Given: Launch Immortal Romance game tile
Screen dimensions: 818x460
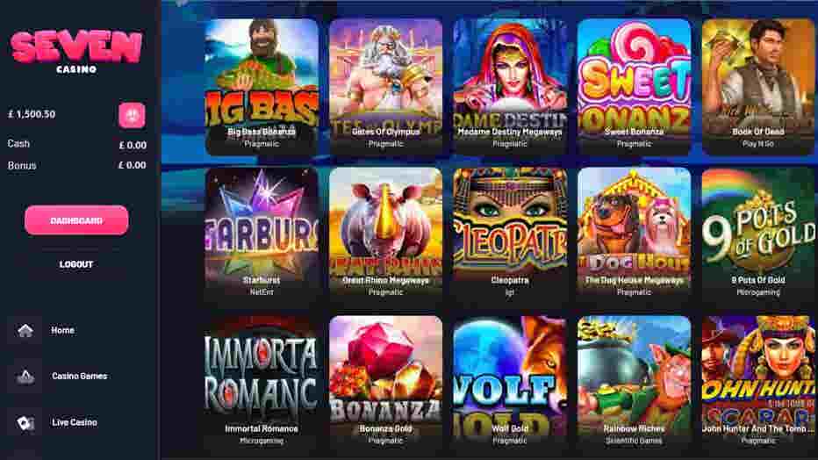Looking at the screenshot, I should click(262, 384).
